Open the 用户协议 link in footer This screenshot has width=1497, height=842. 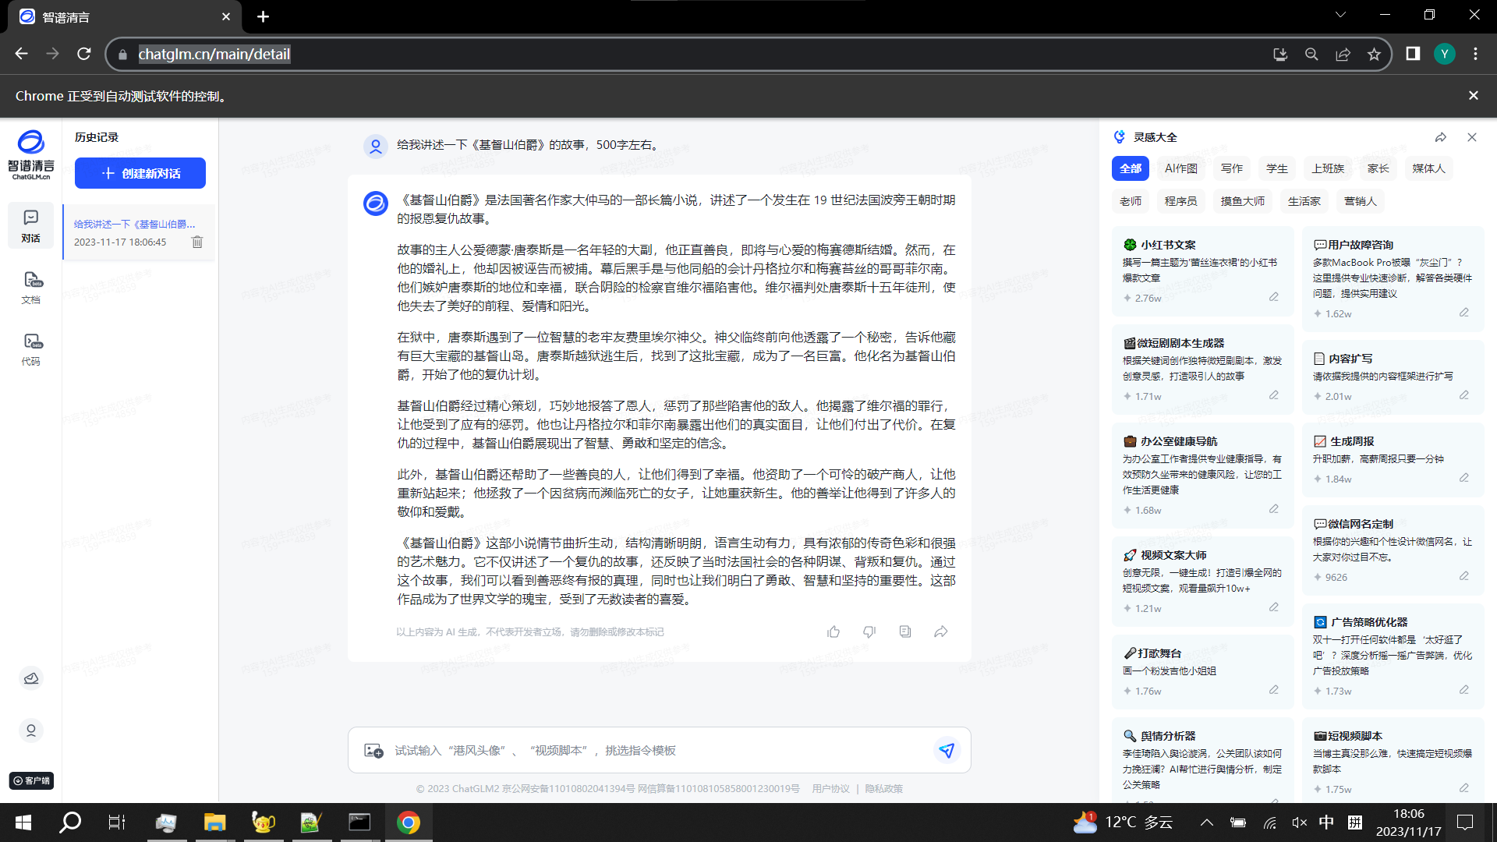[830, 789]
